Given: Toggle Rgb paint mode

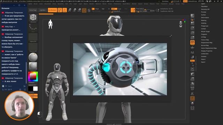Looking at the screenshot, I should 103,9.
